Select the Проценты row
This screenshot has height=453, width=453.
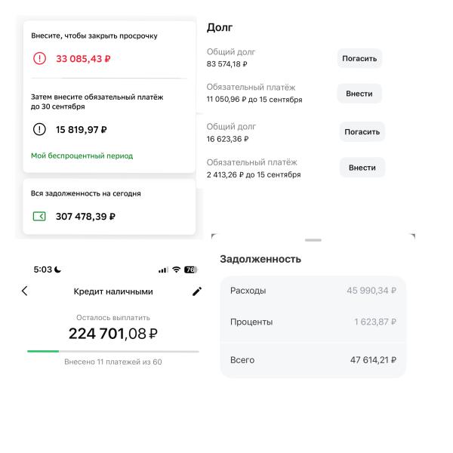coord(313,322)
